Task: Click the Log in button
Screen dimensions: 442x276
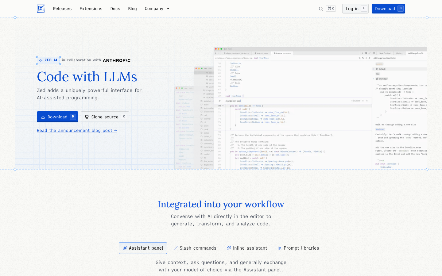Action: point(355,9)
